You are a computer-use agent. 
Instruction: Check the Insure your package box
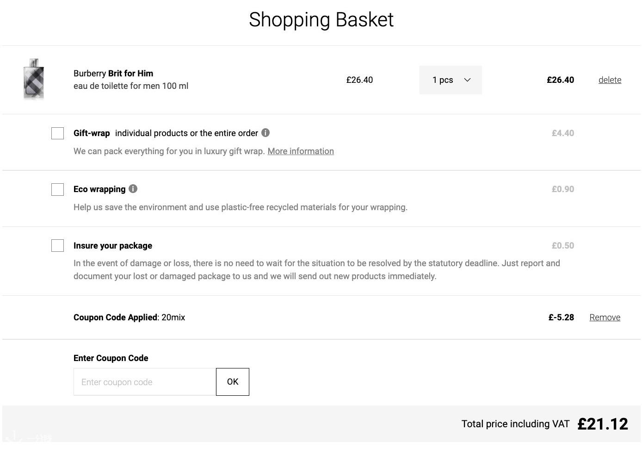(x=57, y=246)
